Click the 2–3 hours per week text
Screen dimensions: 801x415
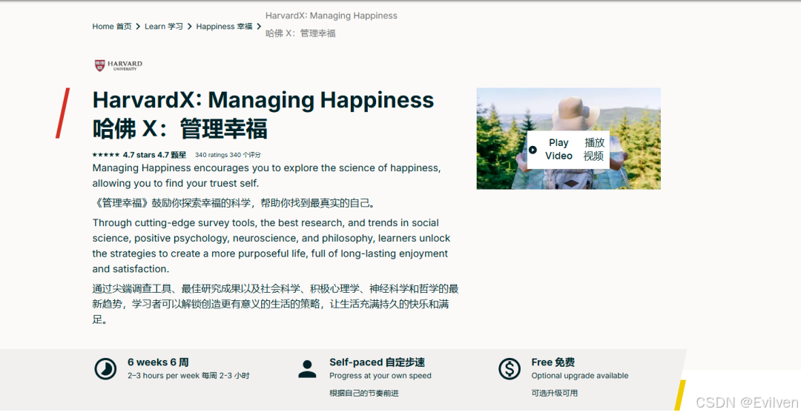point(188,376)
